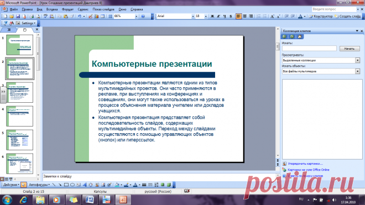Open Internet Explorer from taskbar
This screenshot has width=365, height=205.
[x=24, y=199]
